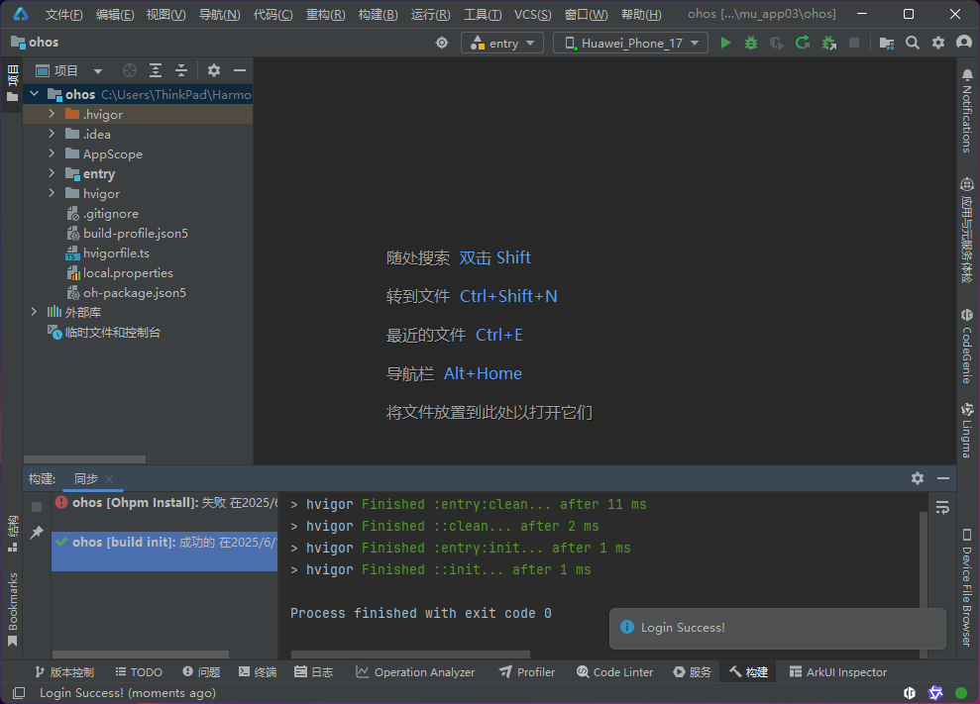The width and height of the screenshot is (980, 704).
Task: Open Lingma side panel
Action: 967,431
